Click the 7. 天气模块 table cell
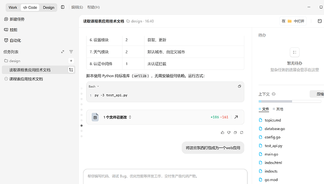The image size is (324, 184). click(104, 52)
